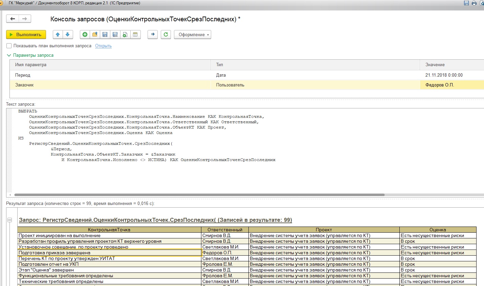Click the table layout icon in toolbar
This screenshot has height=286, width=484.
135,34
